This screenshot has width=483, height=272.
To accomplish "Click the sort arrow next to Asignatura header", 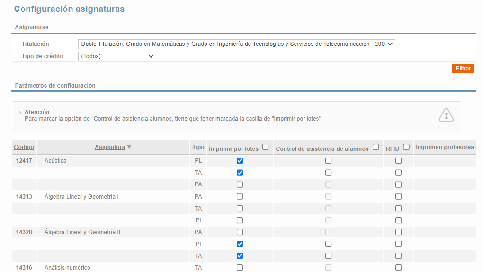I will click(129, 147).
